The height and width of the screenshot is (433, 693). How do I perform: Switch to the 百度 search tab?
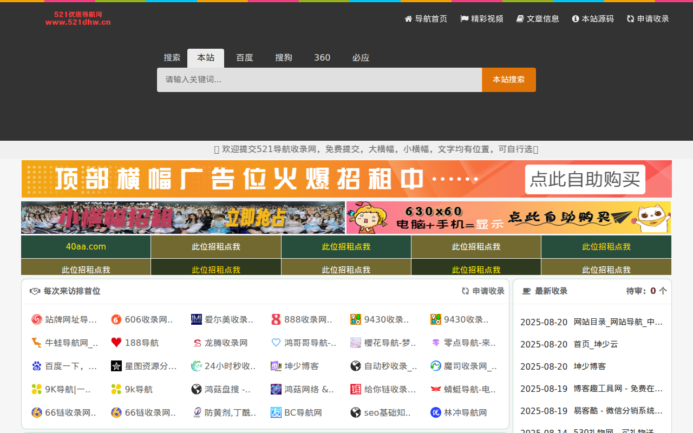pyautogui.click(x=245, y=58)
